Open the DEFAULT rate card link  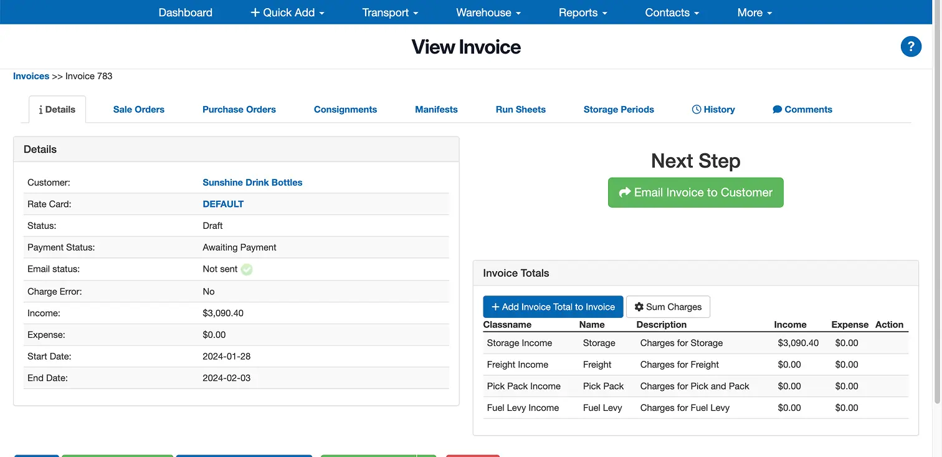(x=223, y=204)
